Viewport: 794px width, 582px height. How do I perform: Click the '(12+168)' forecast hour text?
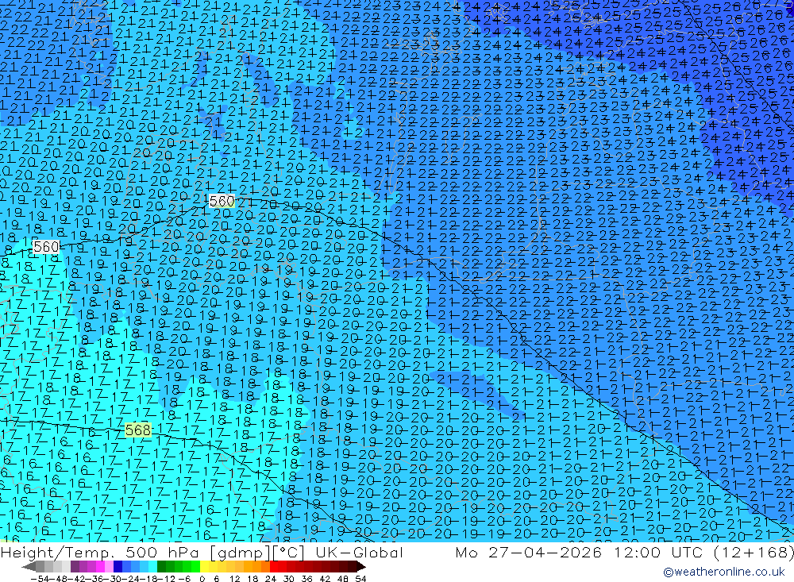[753, 553]
